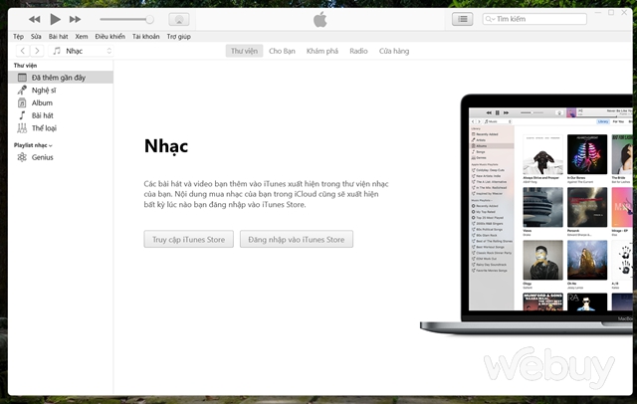637x404 pixels.
Task: Open the AirPlay output button
Action: click(x=178, y=19)
